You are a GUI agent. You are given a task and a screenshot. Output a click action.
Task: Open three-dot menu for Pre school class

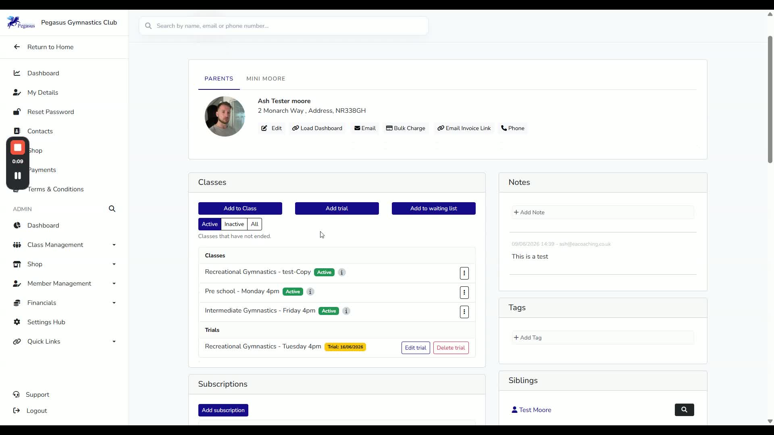[x=464, y=292]
